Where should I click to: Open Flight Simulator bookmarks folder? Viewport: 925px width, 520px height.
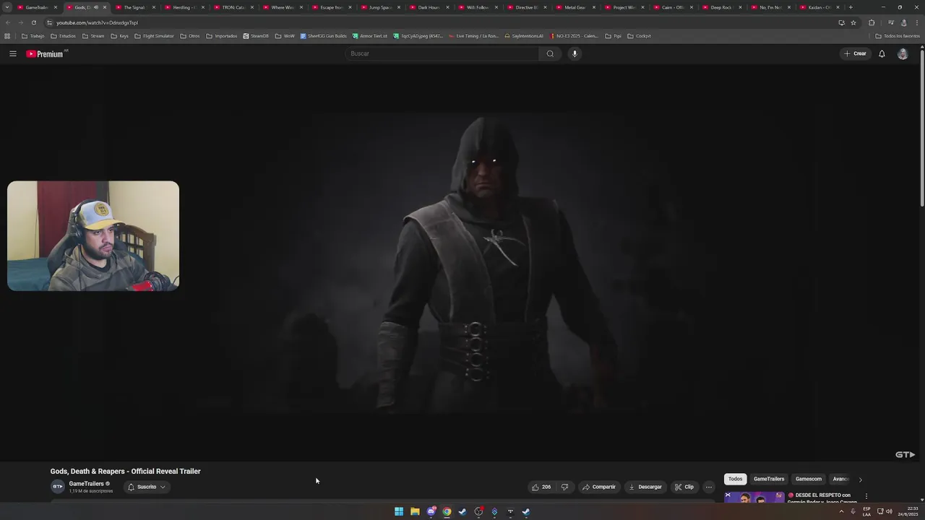click(154, 35)
